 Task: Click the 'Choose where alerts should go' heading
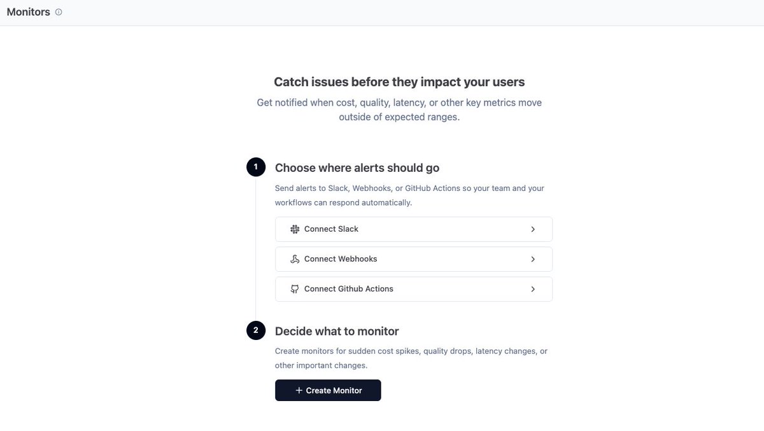coord(357,168)
